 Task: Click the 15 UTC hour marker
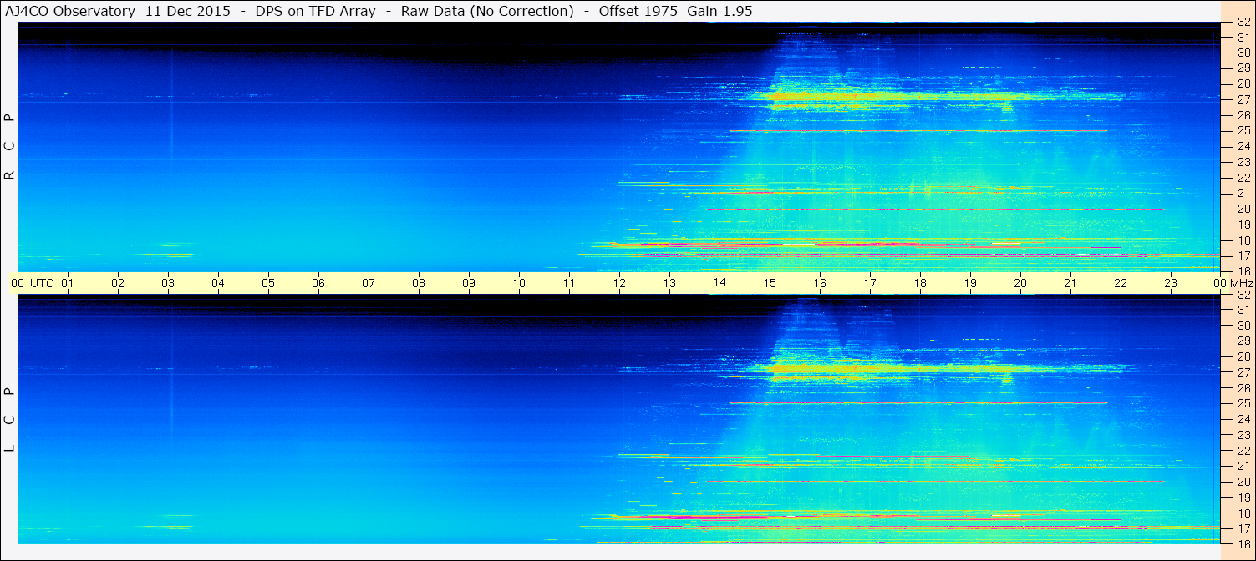point(770,283)
